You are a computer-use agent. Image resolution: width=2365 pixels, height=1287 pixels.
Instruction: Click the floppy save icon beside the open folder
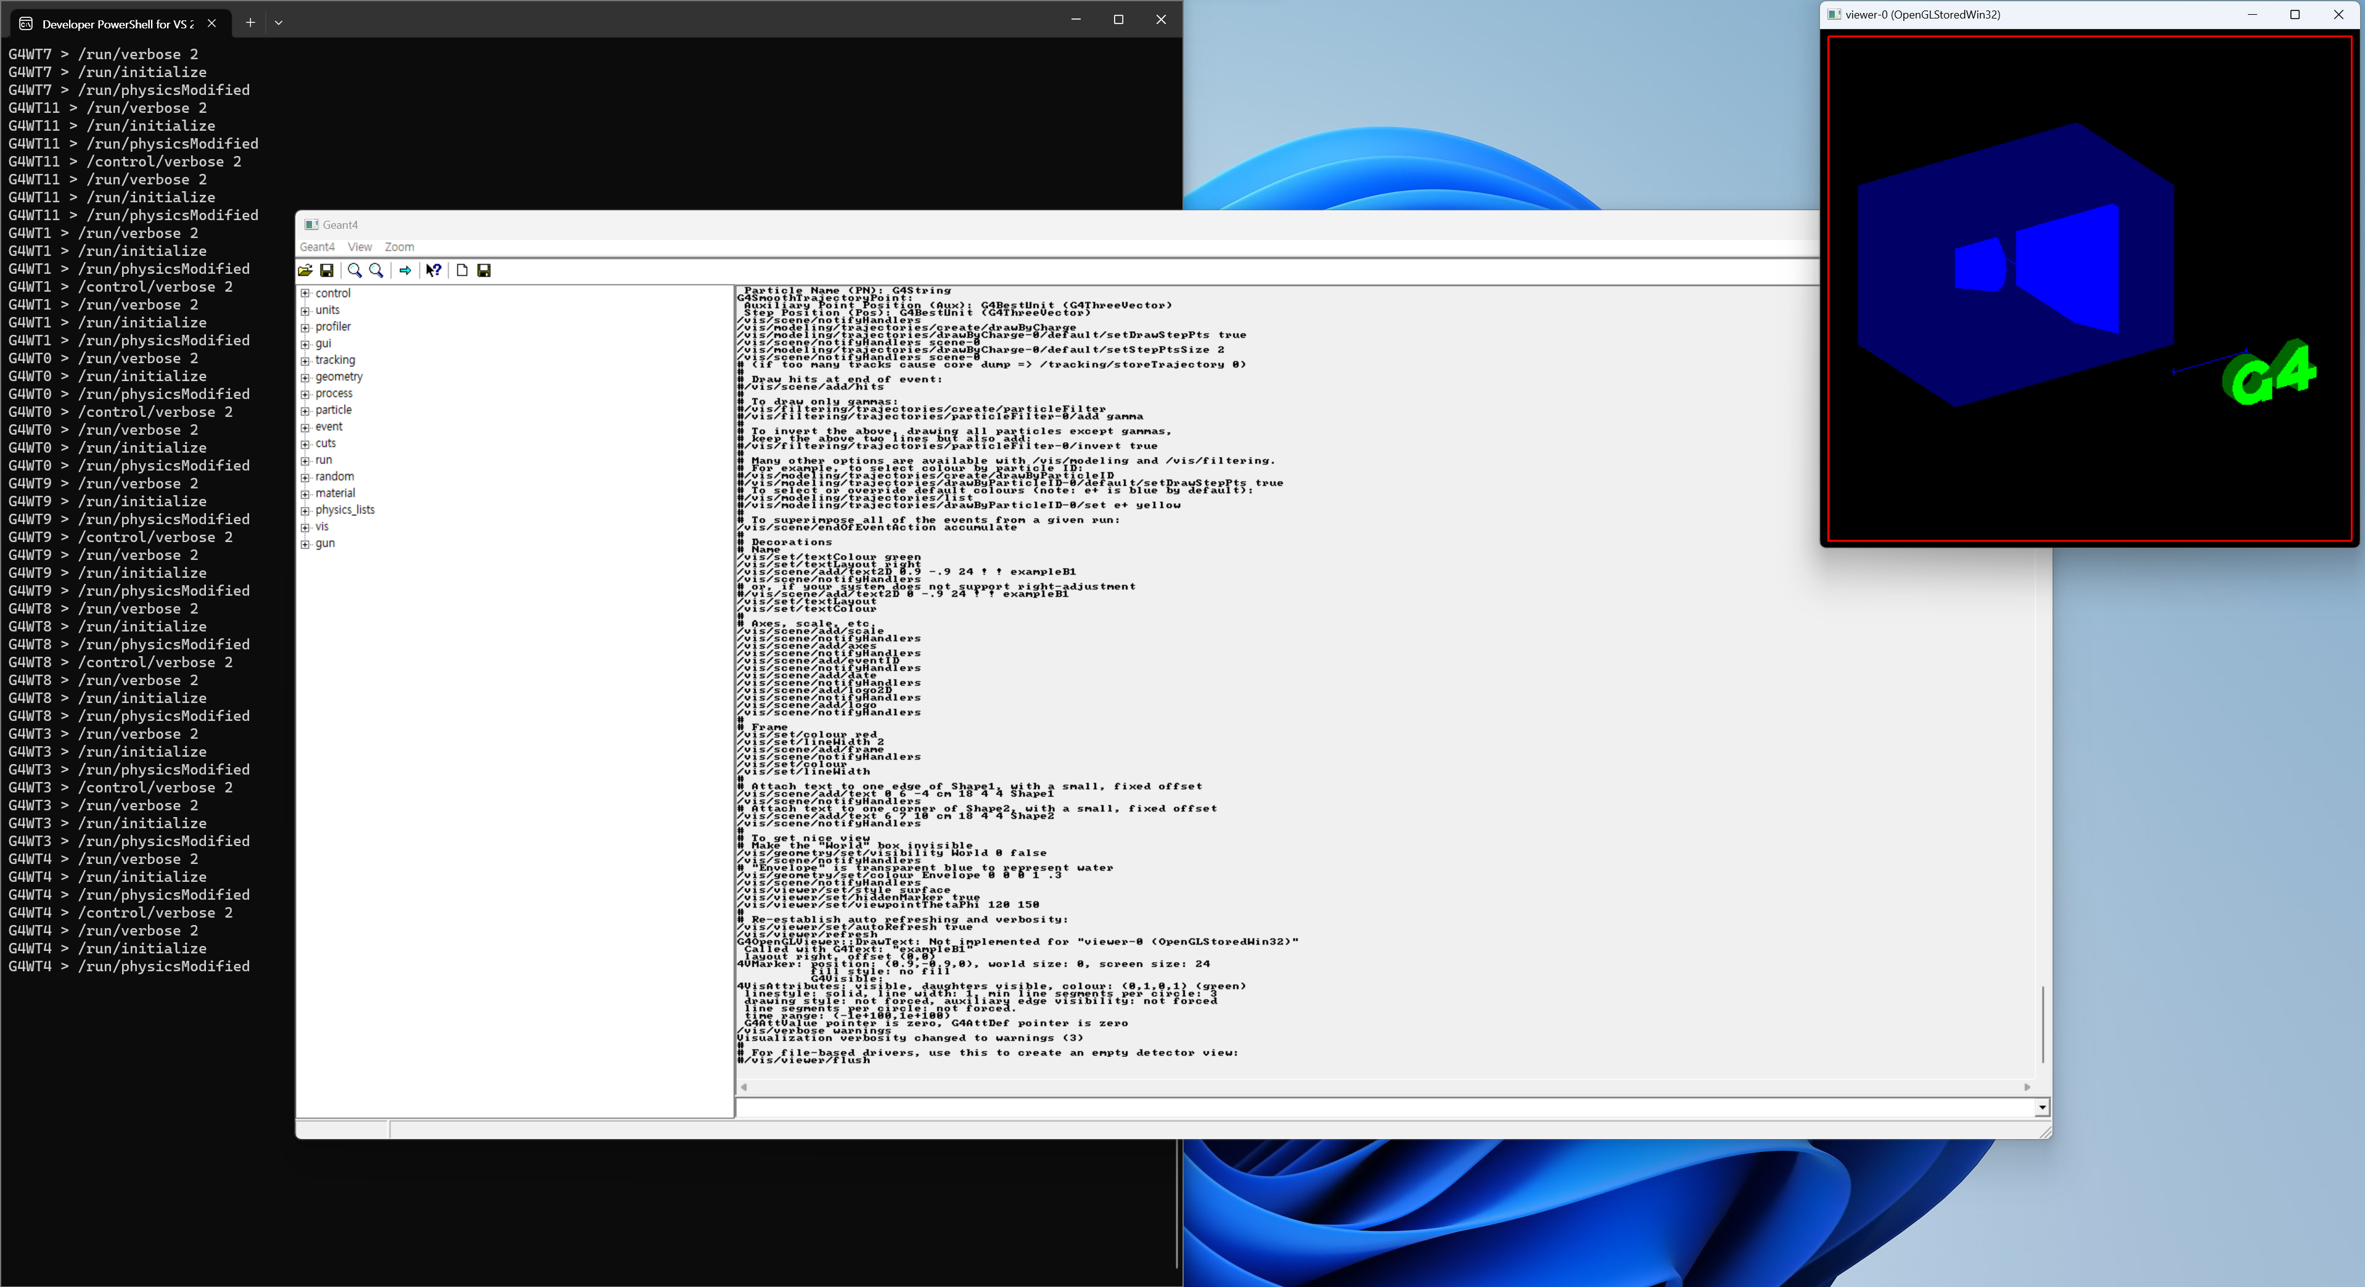326,270
